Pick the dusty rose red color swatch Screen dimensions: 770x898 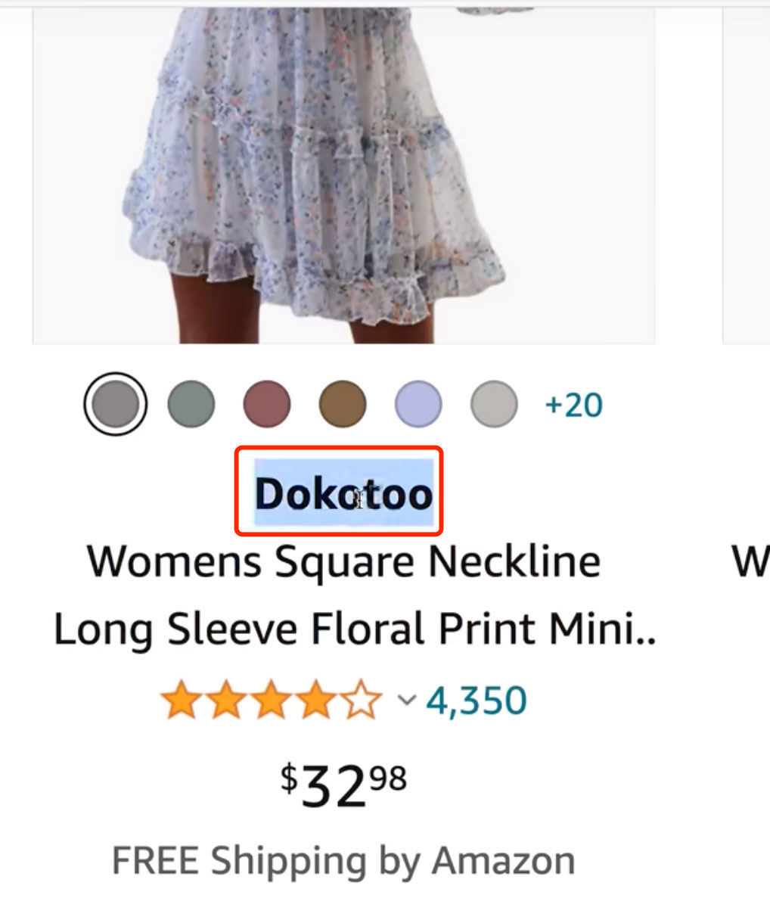pyautogui.click(x=266, y=405)
